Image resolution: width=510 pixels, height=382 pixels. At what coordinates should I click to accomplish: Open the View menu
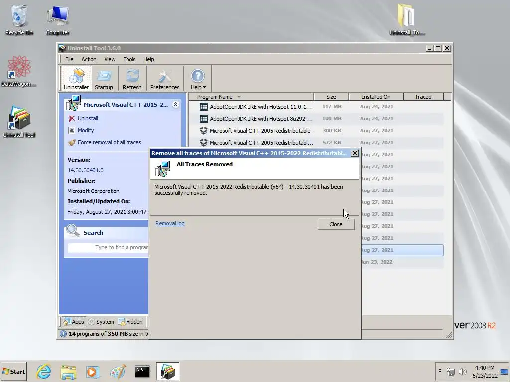point(110,59)
